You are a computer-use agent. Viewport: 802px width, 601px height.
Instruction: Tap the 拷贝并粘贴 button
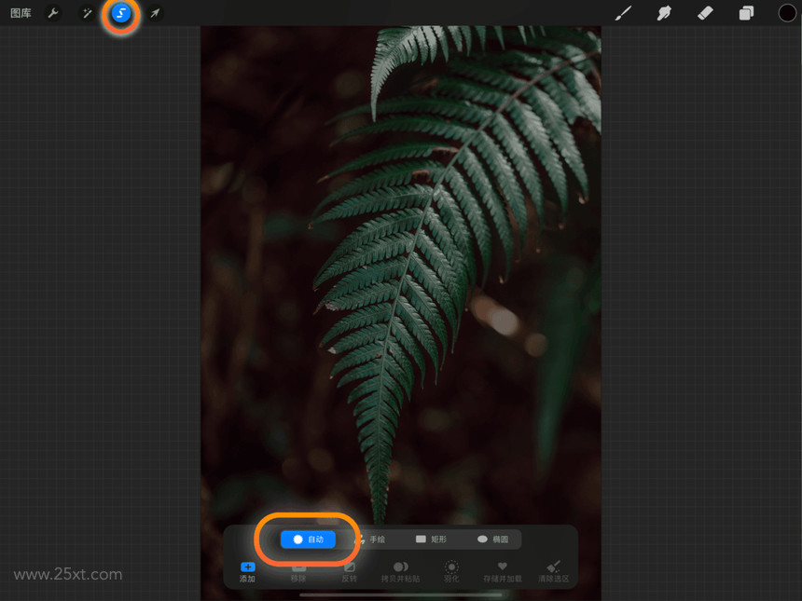400,572
